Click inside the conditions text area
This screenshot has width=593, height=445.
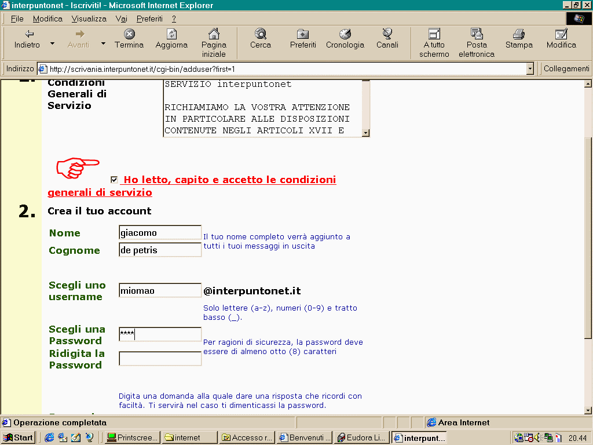point(262,108)
